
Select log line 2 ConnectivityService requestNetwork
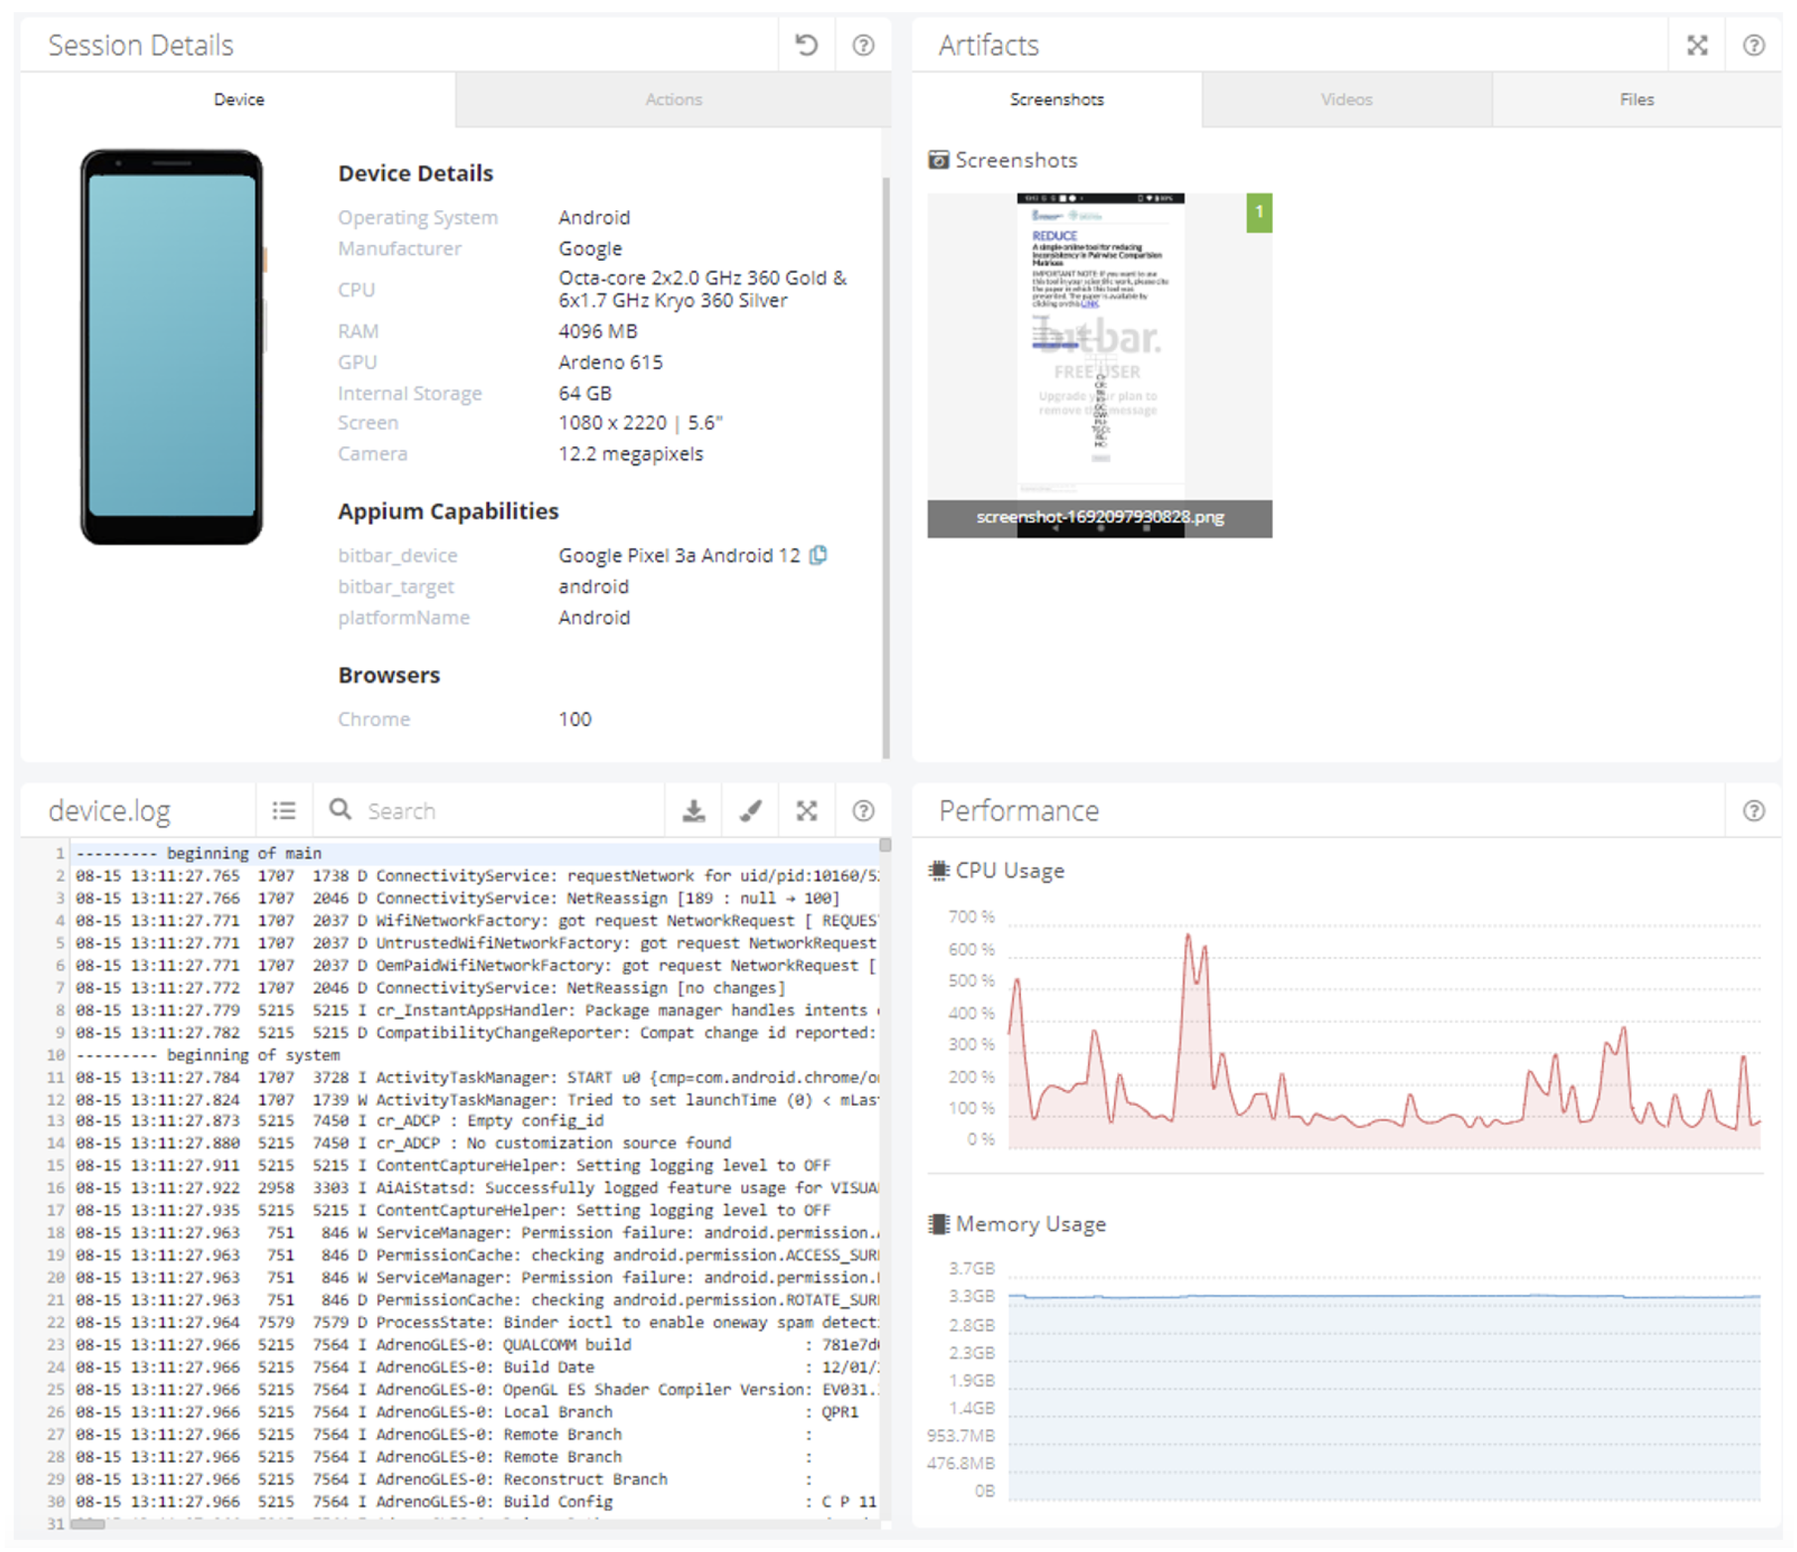[475, 876]
